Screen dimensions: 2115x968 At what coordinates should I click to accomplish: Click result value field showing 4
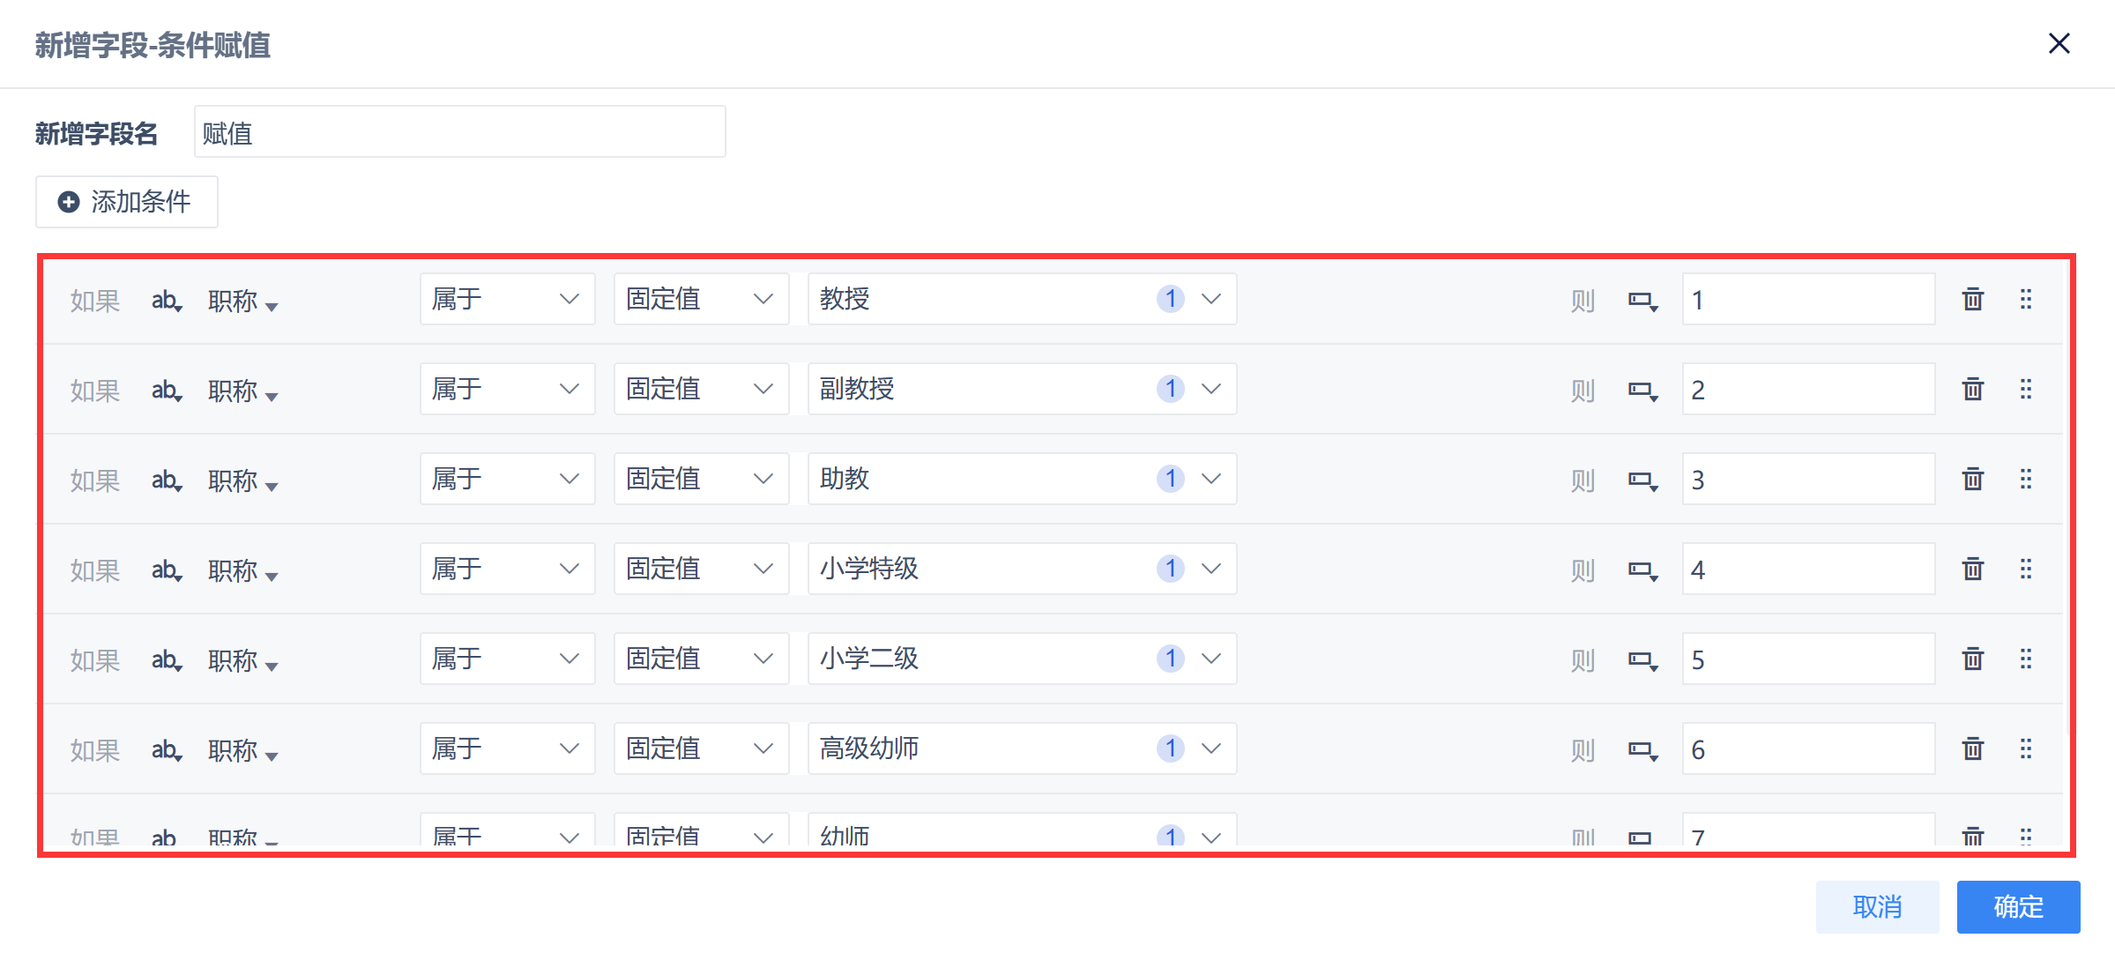tap(1807, 570)
